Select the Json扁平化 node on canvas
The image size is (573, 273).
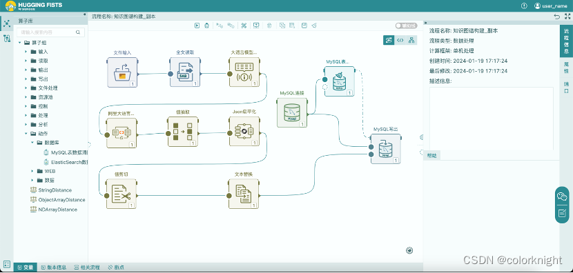(244, 132)
